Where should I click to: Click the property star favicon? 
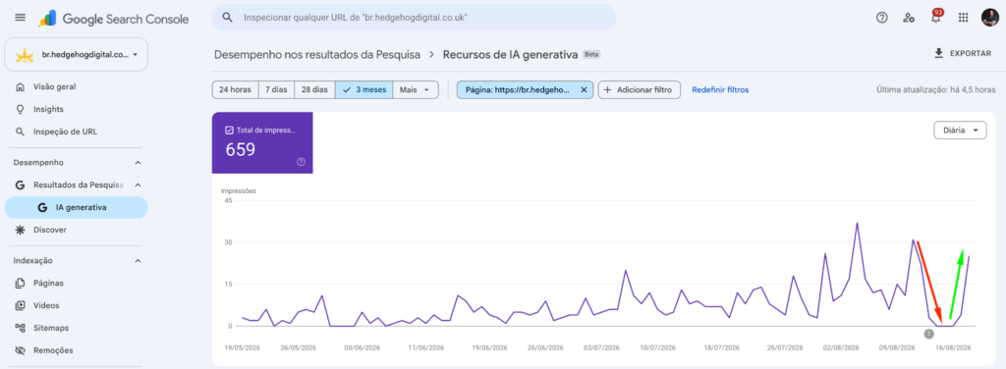coord(25,56)
